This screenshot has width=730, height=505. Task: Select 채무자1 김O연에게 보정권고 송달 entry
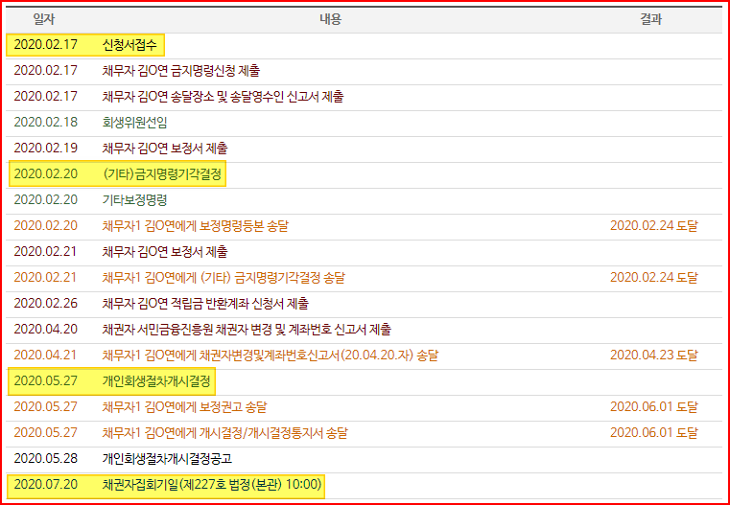[x=184, y=407]
